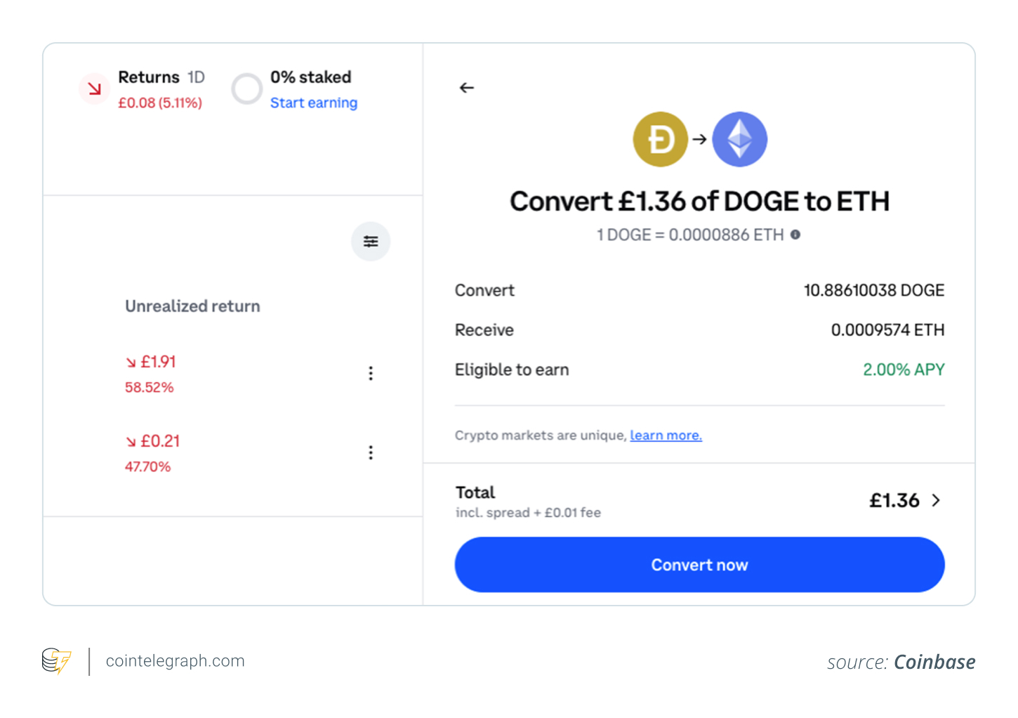Screen dimensions: 1018x718
Task: Click the Start earning link
Action: coord(314,103)
